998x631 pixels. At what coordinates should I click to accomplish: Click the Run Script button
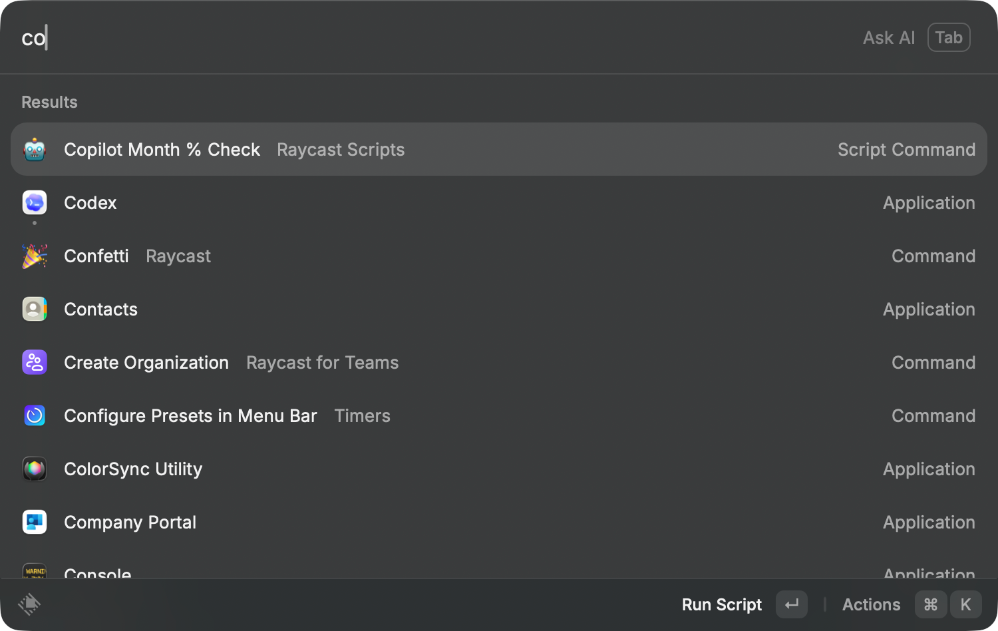tap(721, 604)
